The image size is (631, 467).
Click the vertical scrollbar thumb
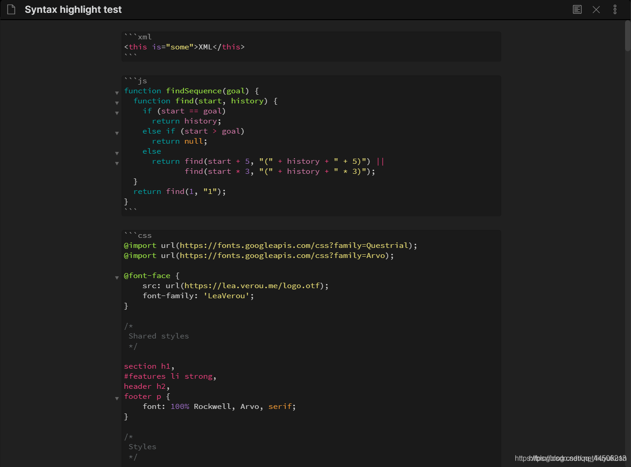coord(628,36)
